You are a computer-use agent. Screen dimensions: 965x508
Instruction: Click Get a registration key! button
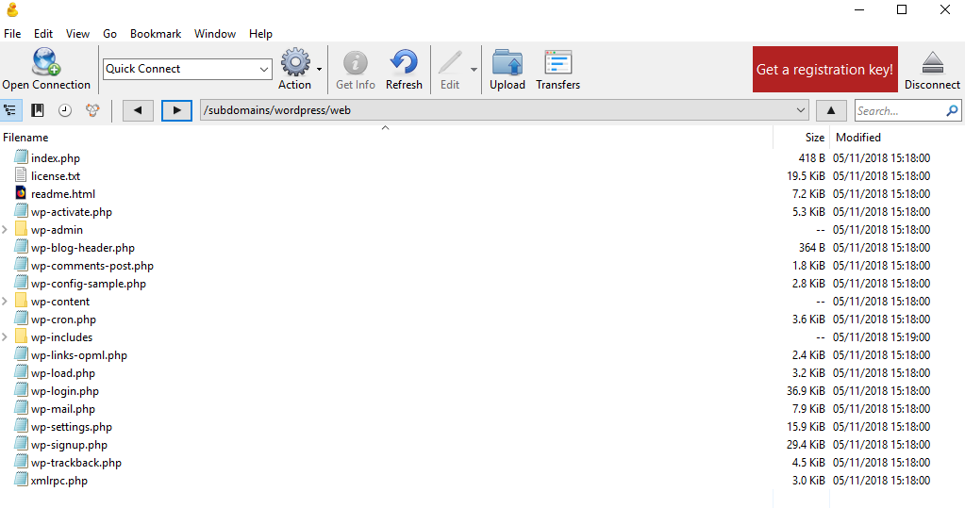(824, 70)
